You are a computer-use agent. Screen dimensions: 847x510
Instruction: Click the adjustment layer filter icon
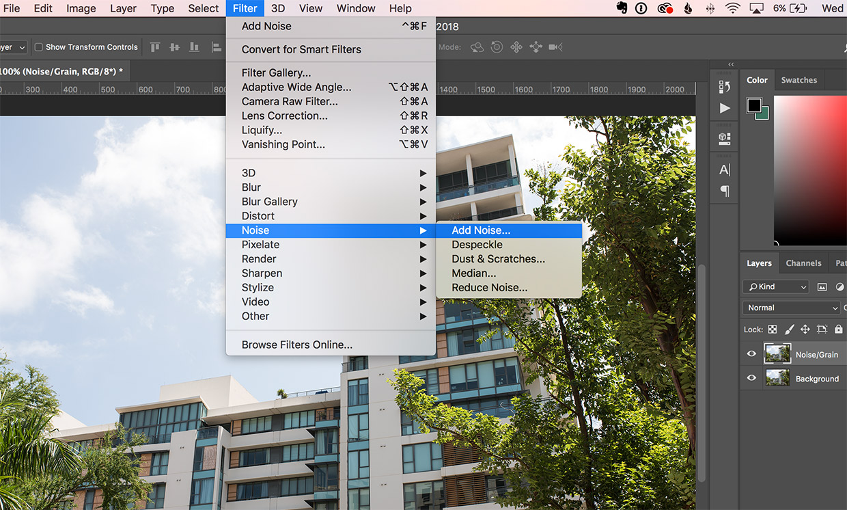pyautogui.click(x=840, y=287)
